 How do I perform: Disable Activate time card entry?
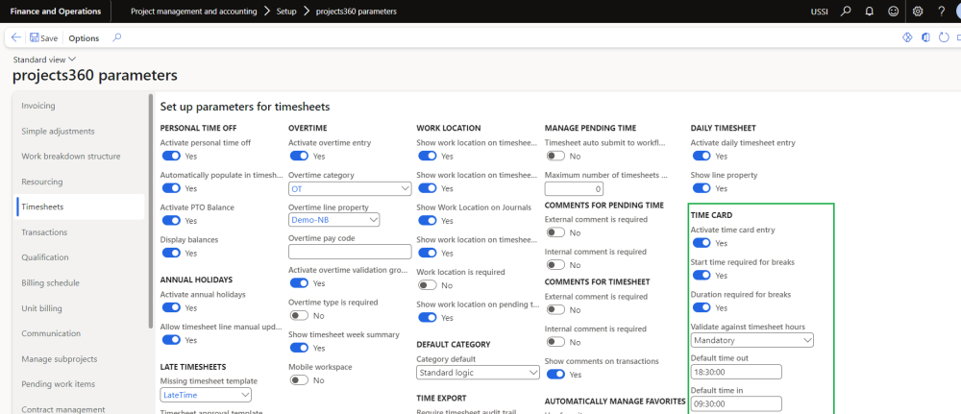(702, 243)
